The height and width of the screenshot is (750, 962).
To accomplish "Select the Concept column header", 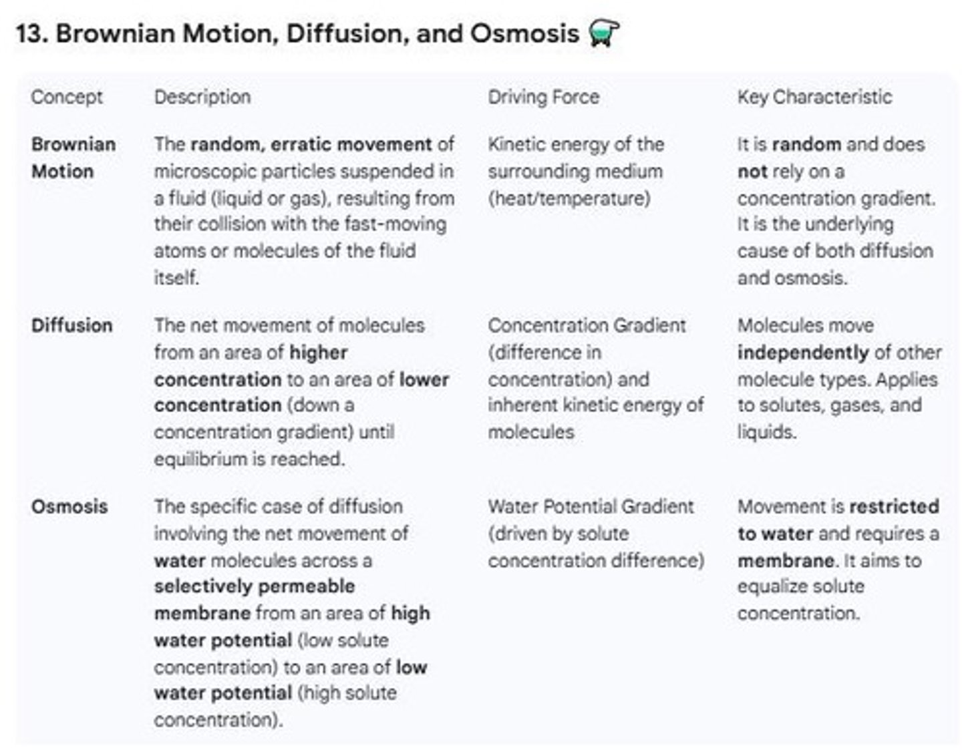I will [67, 97].
